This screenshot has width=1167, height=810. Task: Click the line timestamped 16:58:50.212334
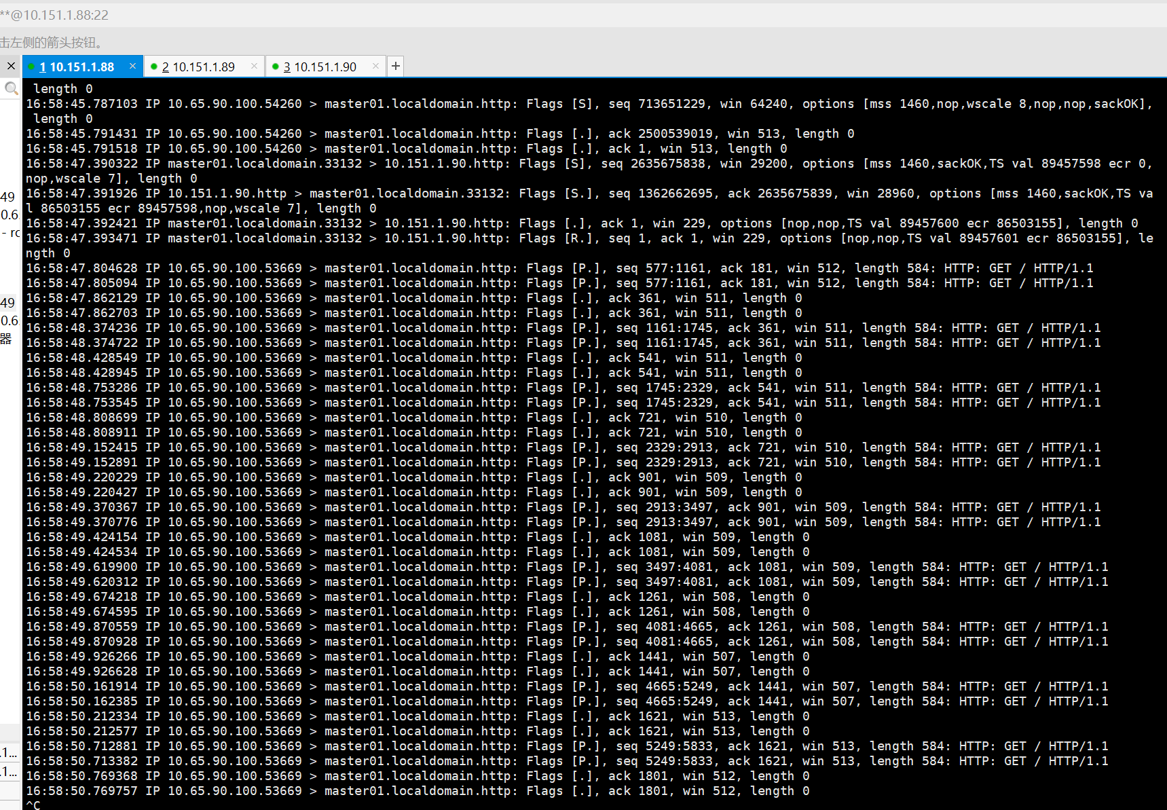pos(418,716)
